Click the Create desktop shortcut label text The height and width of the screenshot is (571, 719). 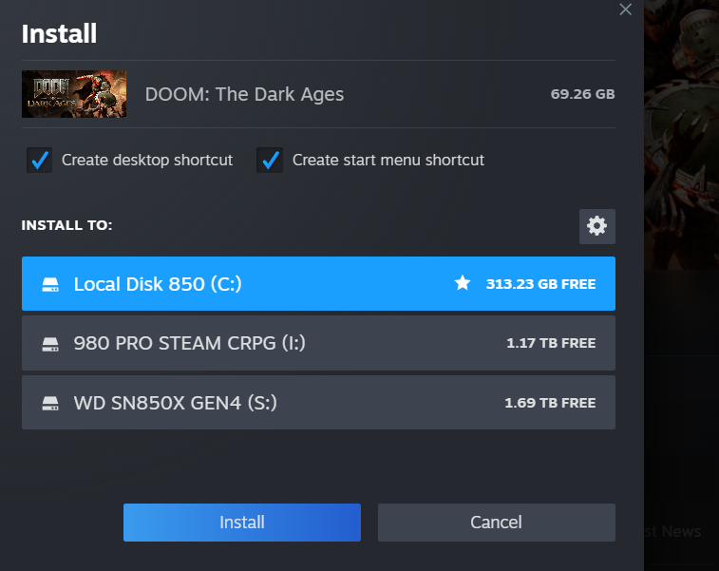pyautogui.click(x=147, y=161)
